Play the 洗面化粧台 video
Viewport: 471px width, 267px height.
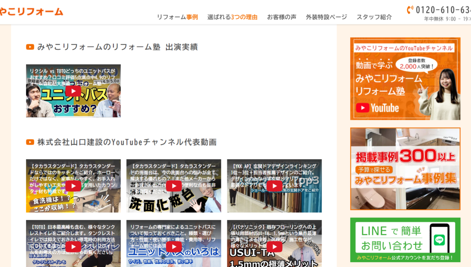point(173,186)
